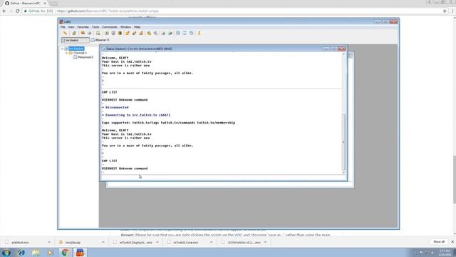The height and width of the screenshot is (257, 456).
Task: Click the "Caps supported" line in Status window
Action: click(x=168, y=123)
